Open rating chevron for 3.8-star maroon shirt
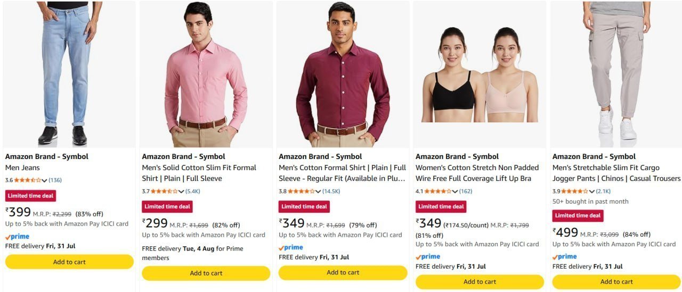 pos(318,191)
